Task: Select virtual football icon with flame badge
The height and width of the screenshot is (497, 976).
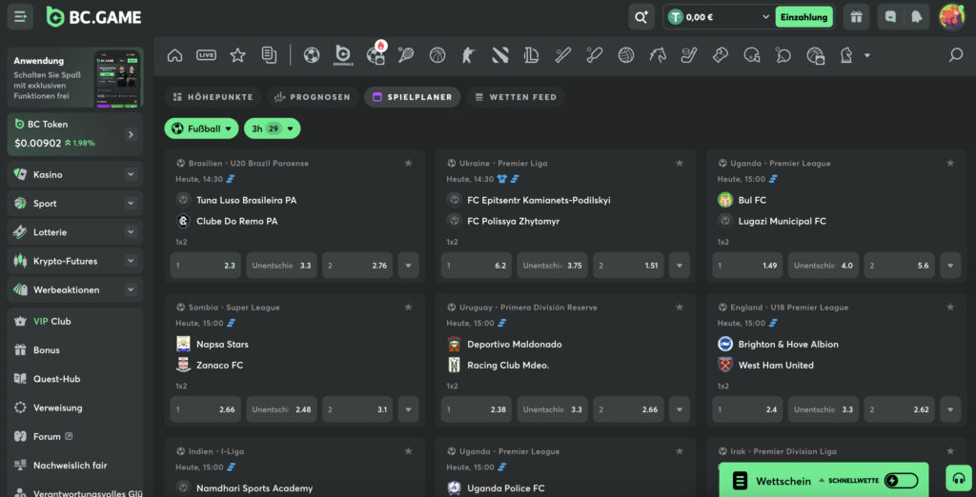Action: click(376, 54)
